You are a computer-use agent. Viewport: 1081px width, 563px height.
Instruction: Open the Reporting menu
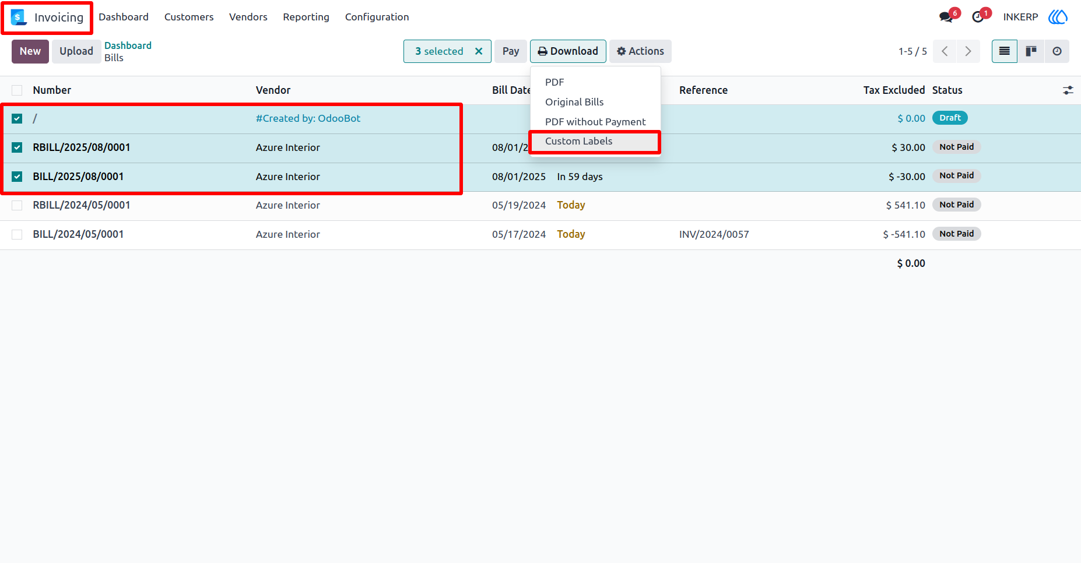[306, 17]
